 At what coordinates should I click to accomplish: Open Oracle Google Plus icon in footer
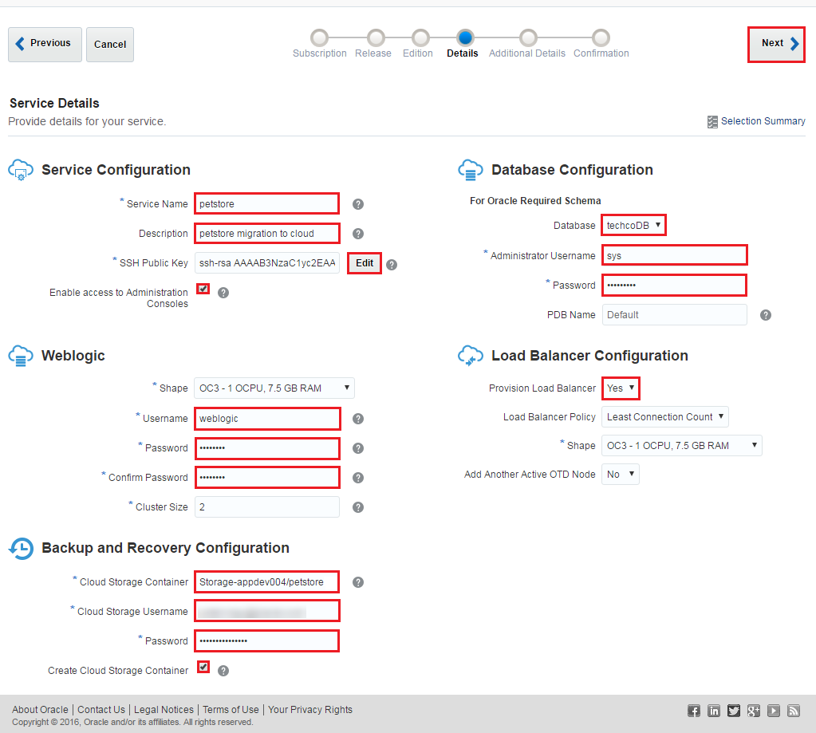754,711
